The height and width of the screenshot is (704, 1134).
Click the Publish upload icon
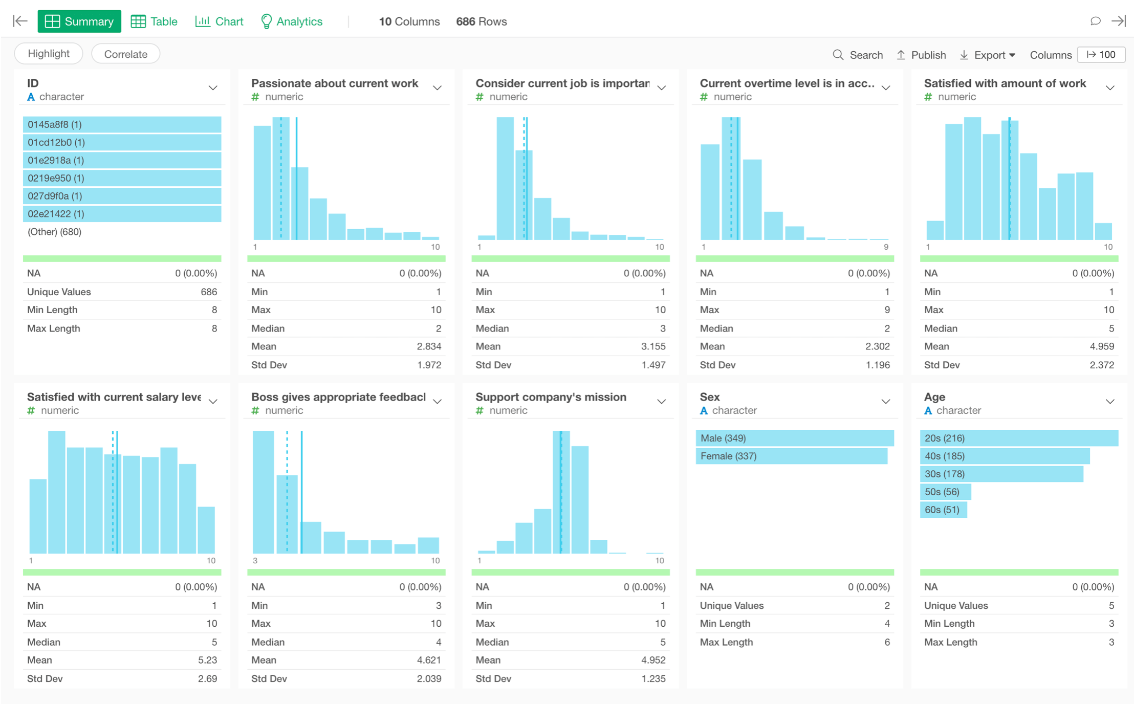[901, 55]
